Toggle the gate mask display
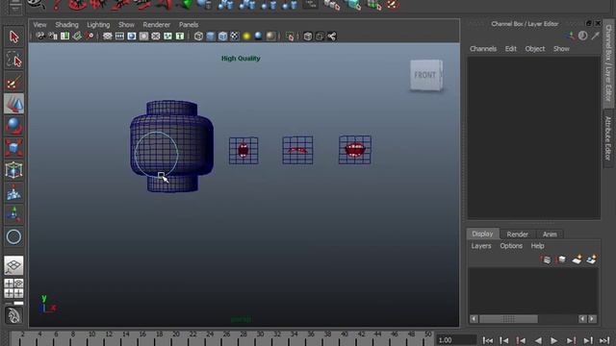The image size is (616, 346). (x=143, y=37)
